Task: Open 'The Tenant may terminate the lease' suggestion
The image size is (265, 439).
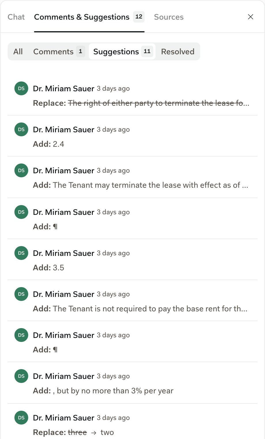Action: point(132,177)
